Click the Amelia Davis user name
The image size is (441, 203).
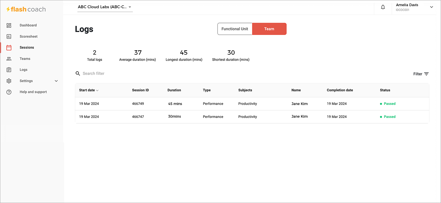tap(407, 5)
